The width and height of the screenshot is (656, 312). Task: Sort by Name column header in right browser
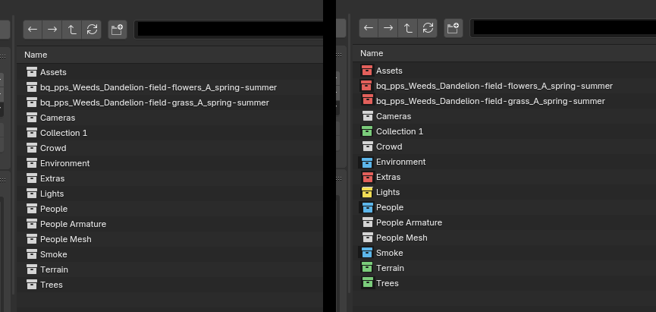(x=372, y=53)
